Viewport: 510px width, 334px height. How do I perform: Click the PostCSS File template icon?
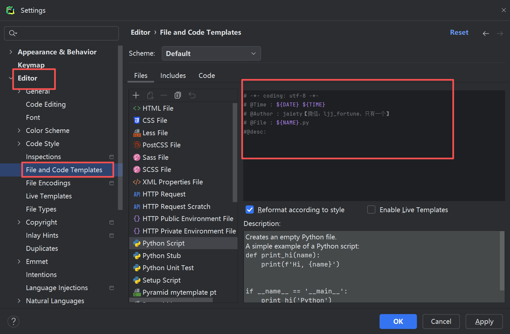pos(137,145)
